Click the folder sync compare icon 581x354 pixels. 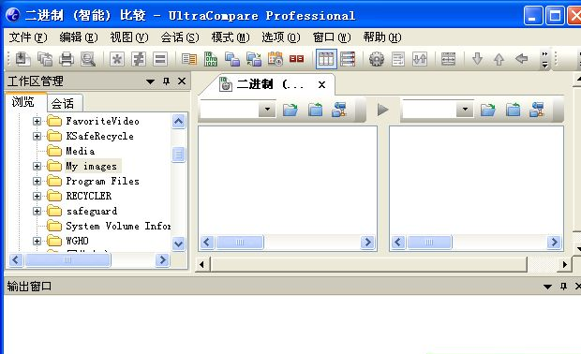click(x=254, y=59)
